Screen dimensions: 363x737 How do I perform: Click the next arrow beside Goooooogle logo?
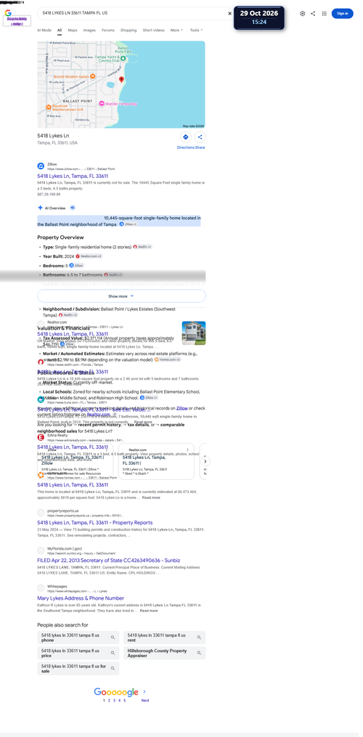pos(144,691)
